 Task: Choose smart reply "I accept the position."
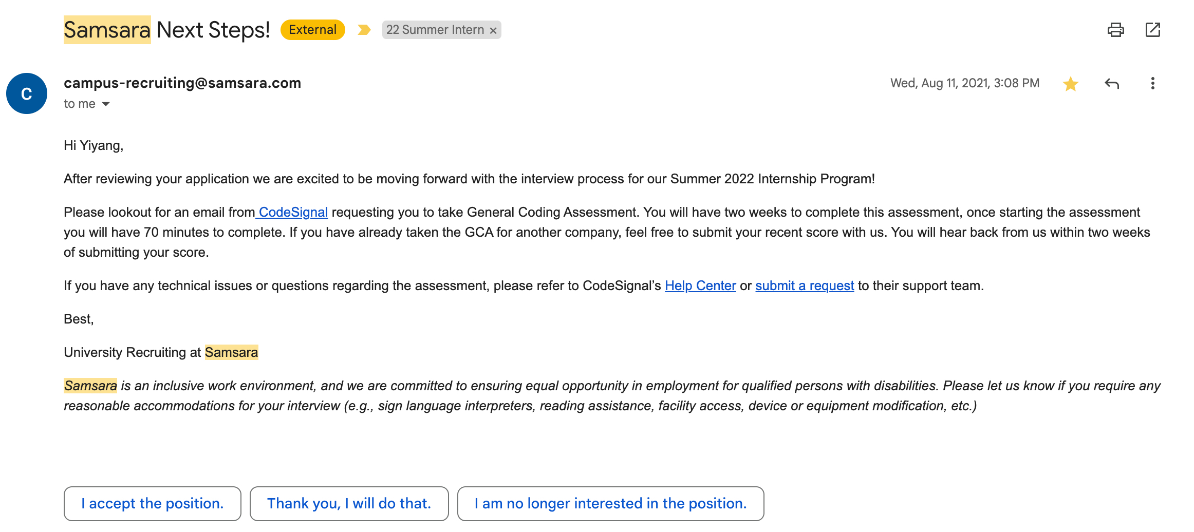[153, 503]
